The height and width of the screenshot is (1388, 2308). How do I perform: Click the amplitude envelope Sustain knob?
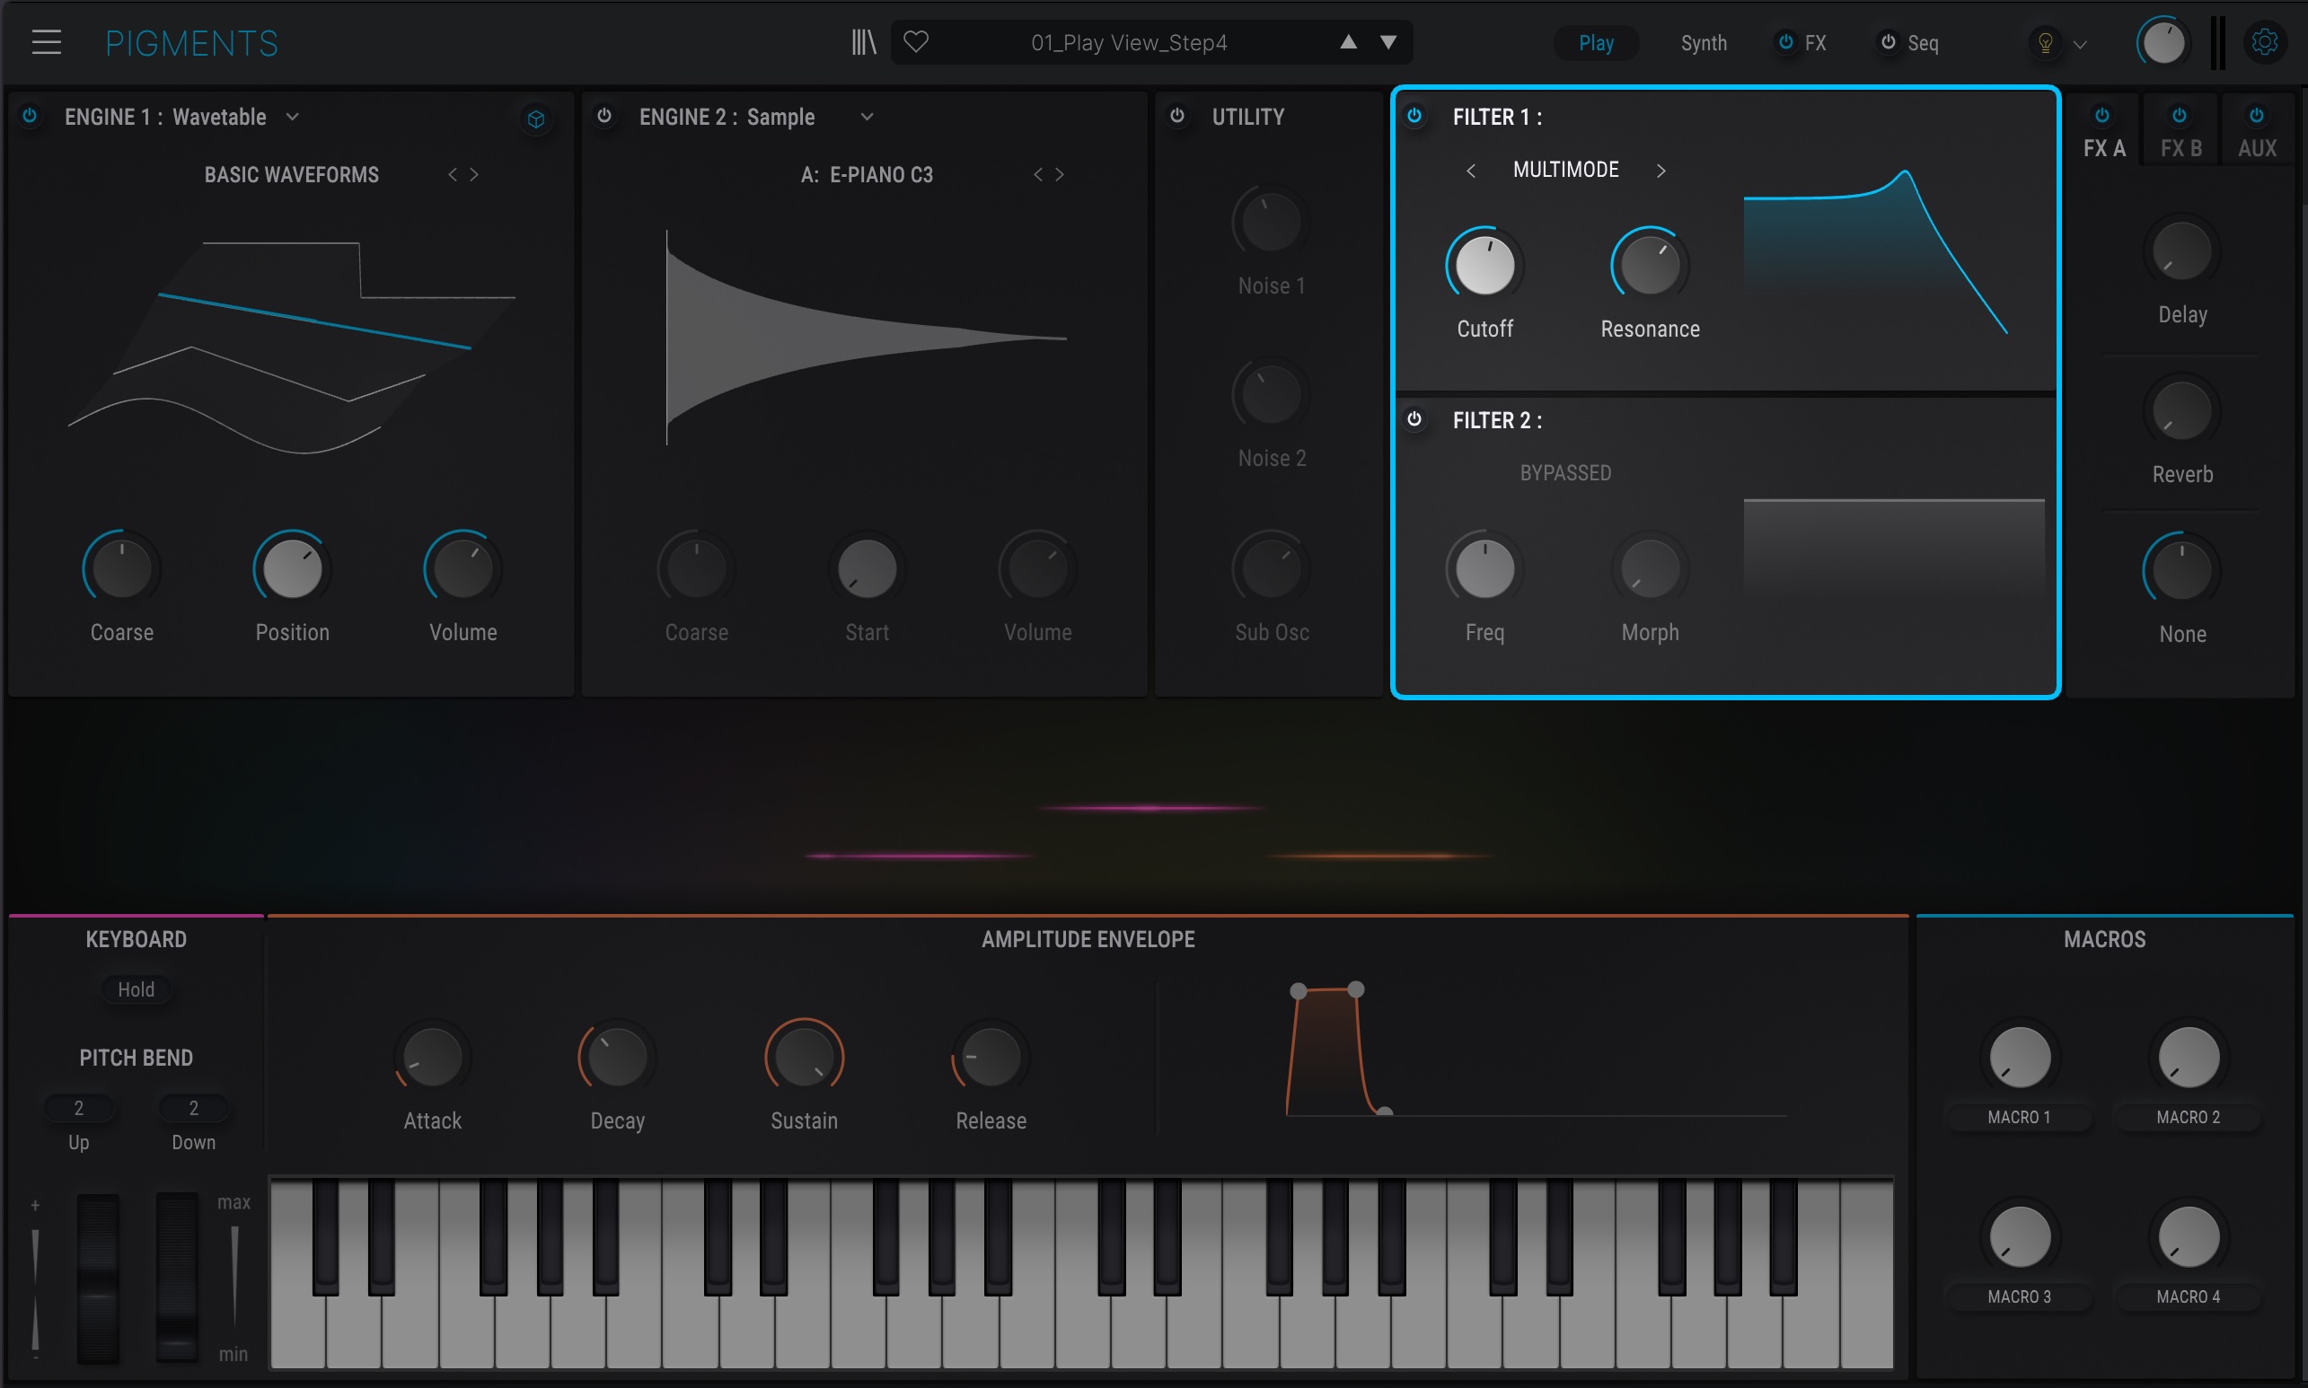804,1058
